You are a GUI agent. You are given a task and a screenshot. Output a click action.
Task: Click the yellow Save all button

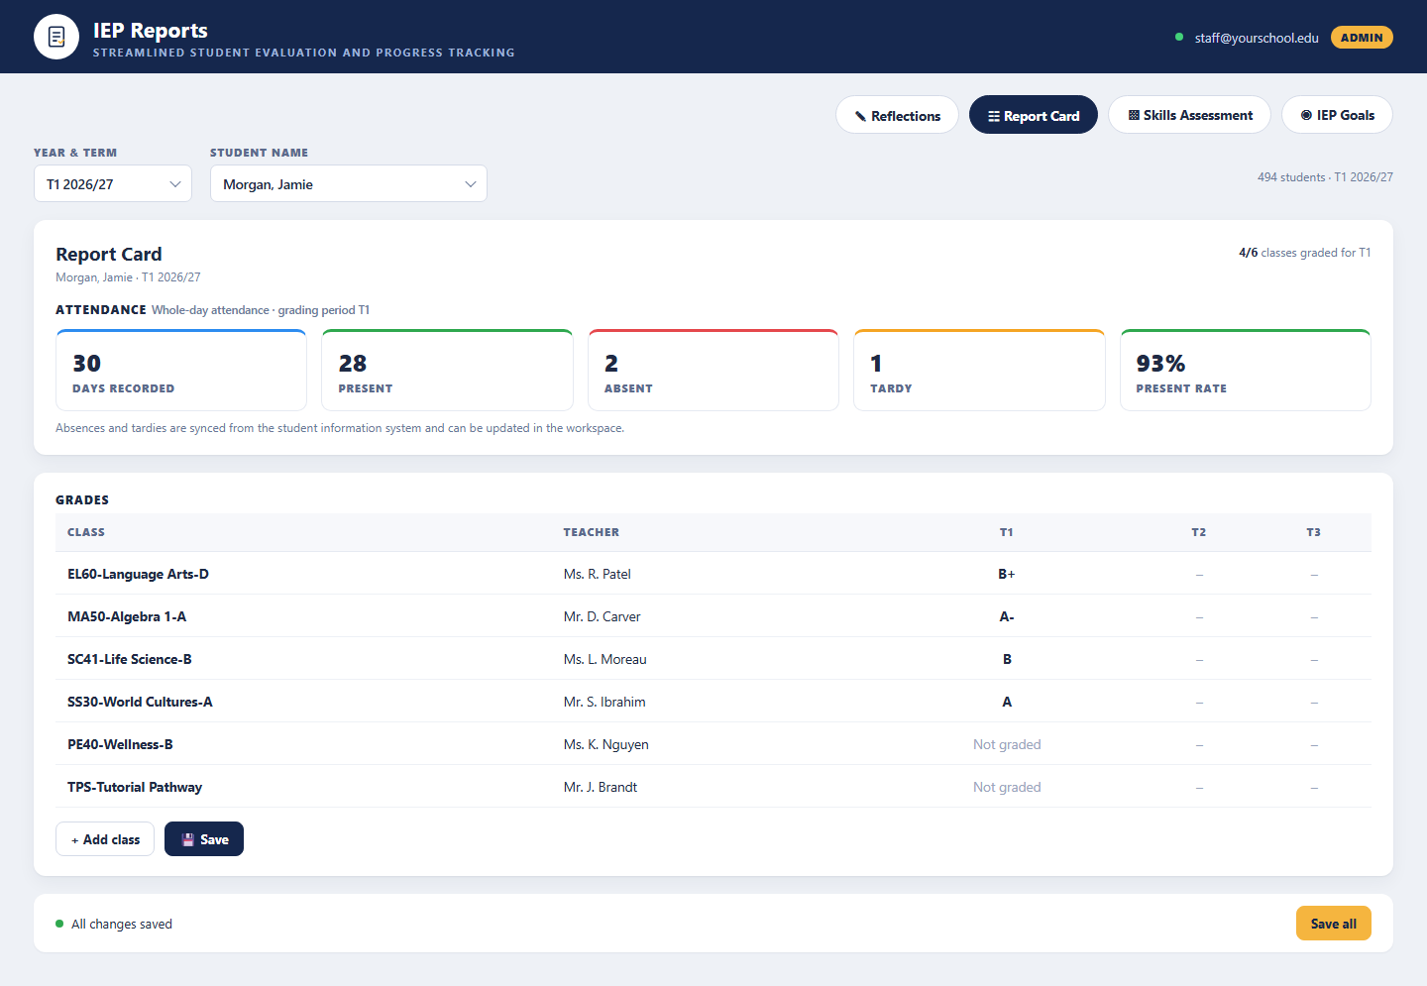pyautogui.click(x=1333, y=924)
